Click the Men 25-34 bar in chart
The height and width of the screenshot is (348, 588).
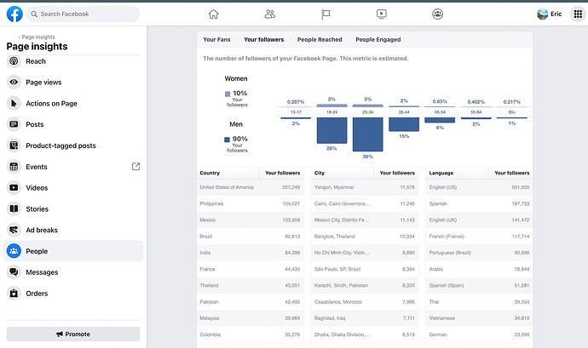click(367, 134)
